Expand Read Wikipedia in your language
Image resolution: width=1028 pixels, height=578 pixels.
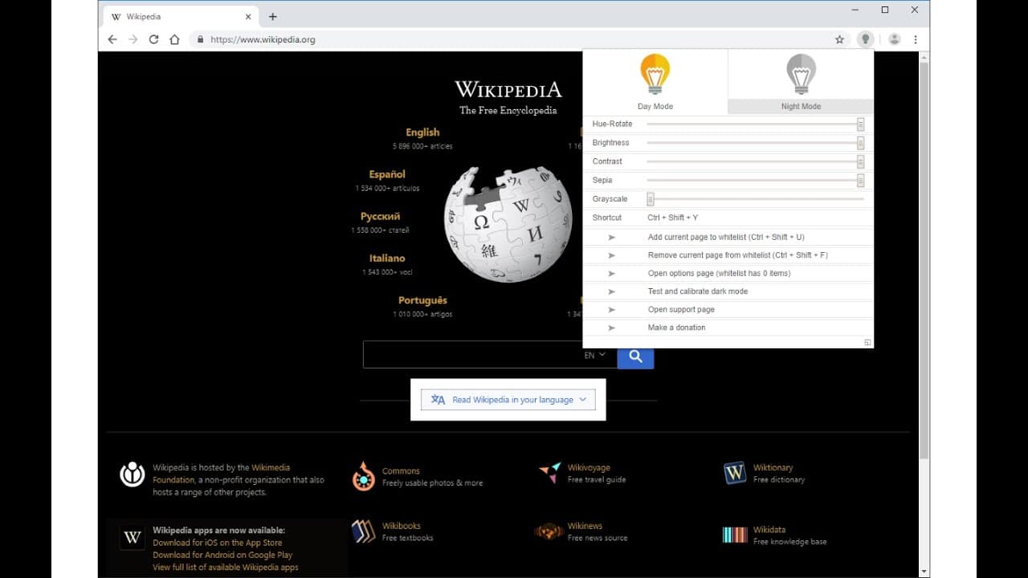click(508, 399)
